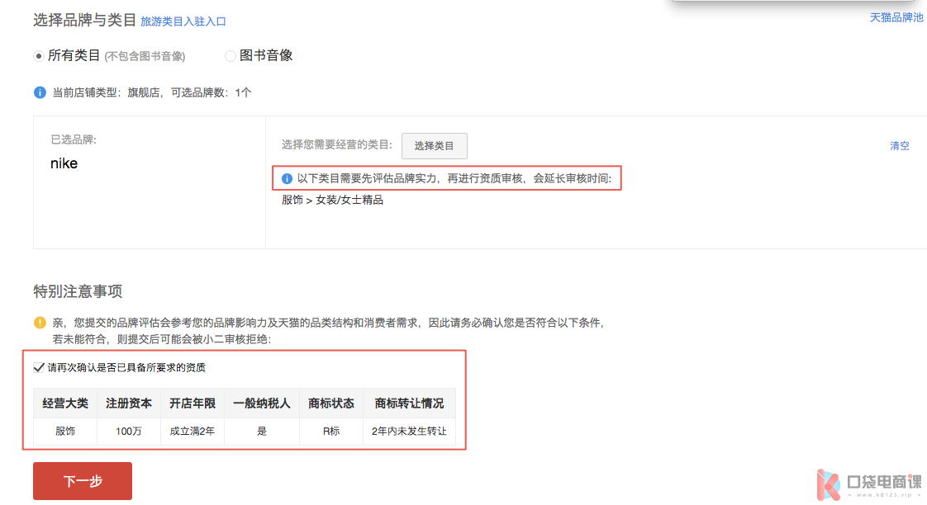927x505 pixels.
Task: Click the info icon before 以下类目需要先评估品牌实力
Action: click(288, 178)
